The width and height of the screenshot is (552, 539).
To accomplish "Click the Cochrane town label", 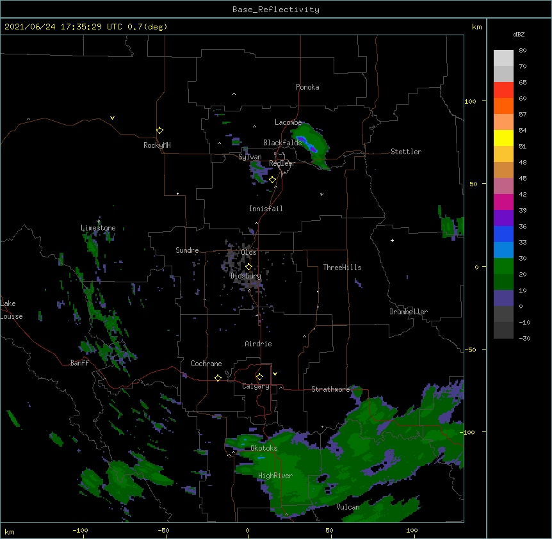I will (x=206, y=364).
